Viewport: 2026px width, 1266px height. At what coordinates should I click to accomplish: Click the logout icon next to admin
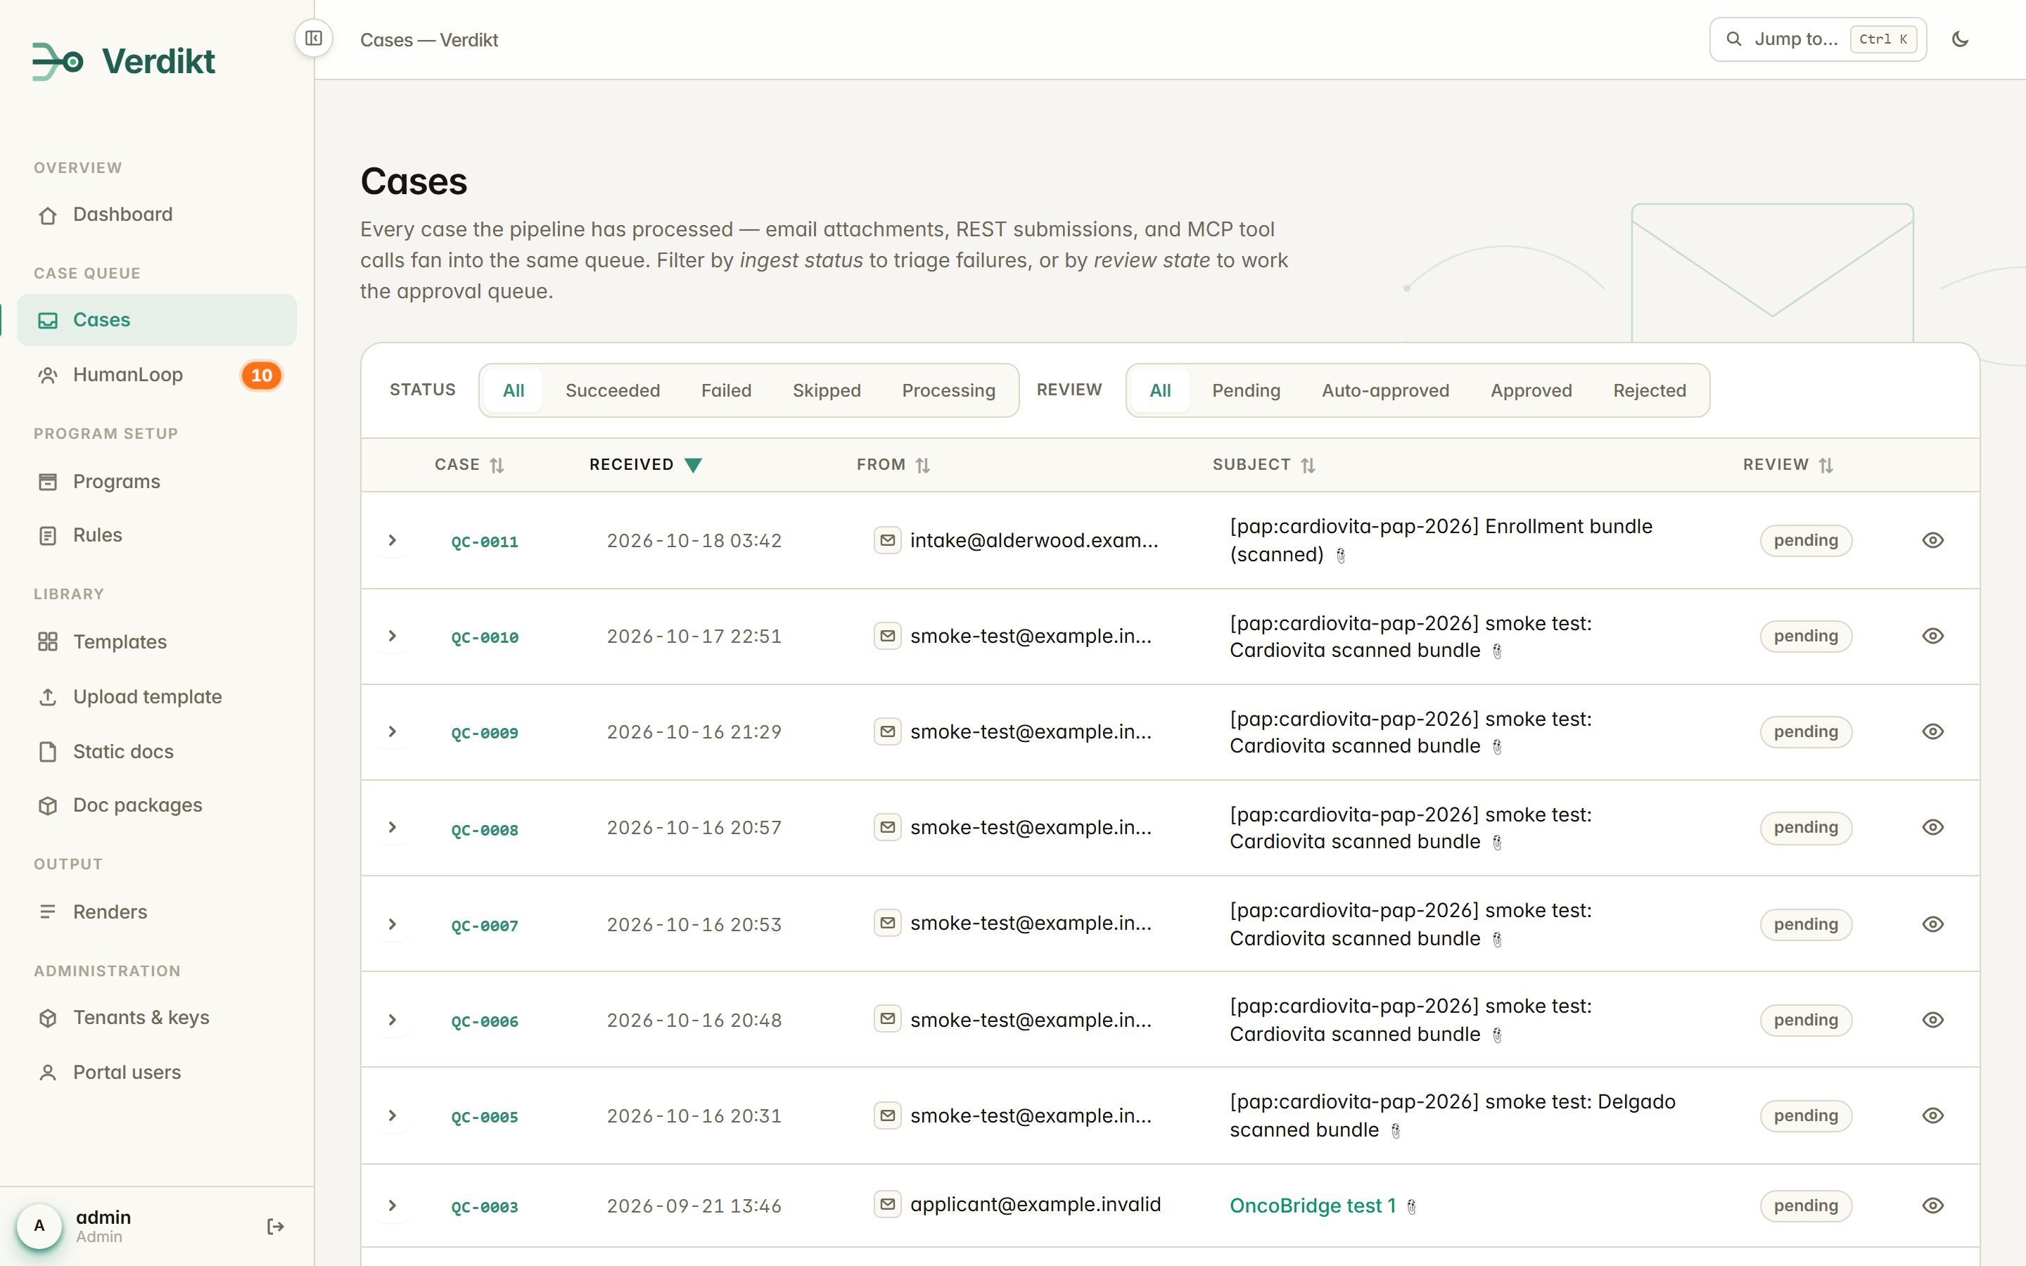276,1226
